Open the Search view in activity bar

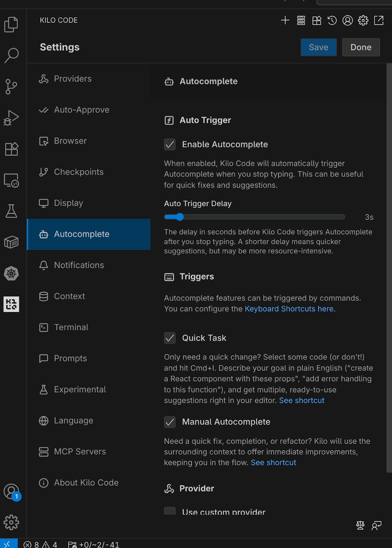[11, 55]
